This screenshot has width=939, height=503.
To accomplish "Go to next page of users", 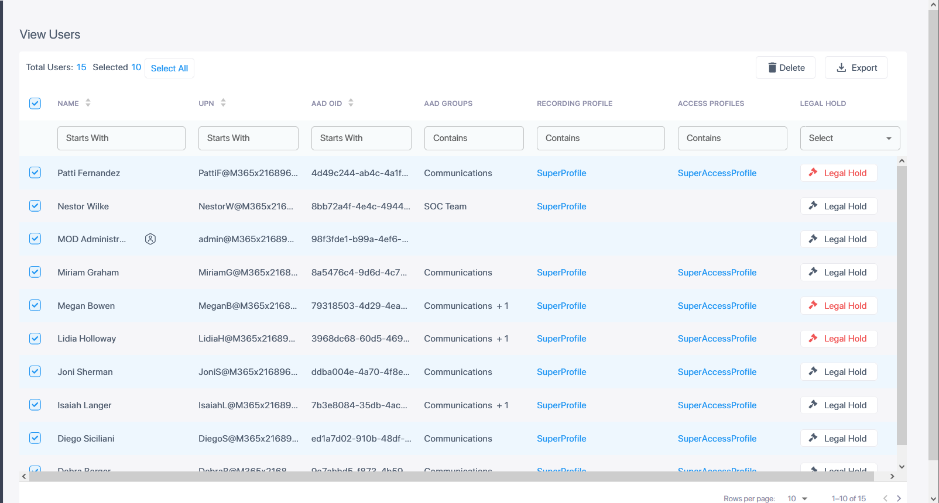I will [899, 498].
